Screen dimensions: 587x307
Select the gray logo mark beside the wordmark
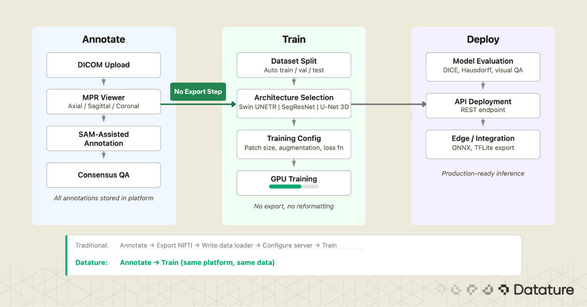point(487,289)
